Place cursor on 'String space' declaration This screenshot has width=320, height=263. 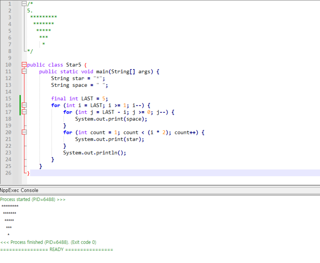[x=79, y=85]
